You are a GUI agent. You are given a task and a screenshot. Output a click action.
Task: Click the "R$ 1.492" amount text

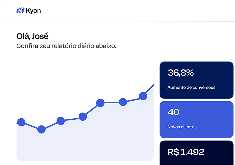[186, 152]
